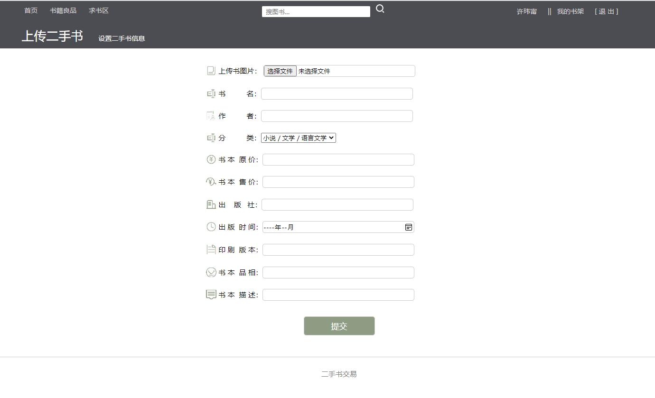655x398 pixels.
Task: Click inside the 作者 input field
Action: point(337,115)
